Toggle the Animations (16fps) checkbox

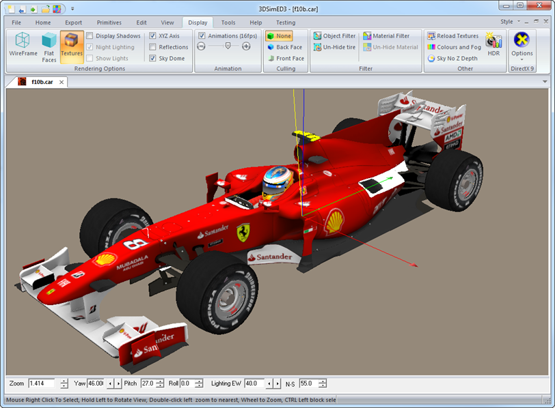(202, 35)
